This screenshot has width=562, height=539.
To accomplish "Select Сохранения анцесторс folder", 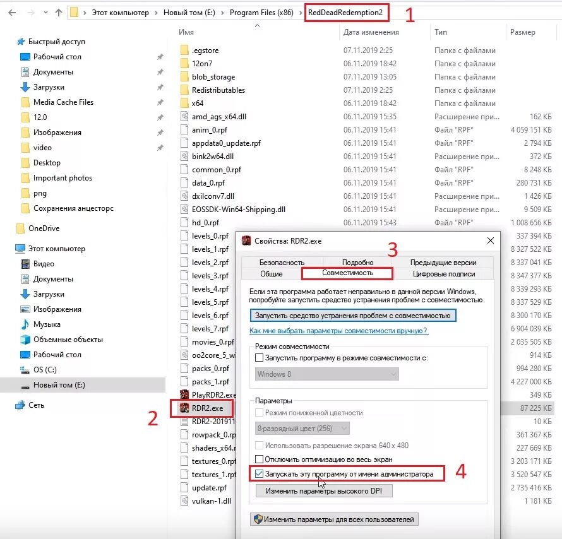I will point(73,208).
